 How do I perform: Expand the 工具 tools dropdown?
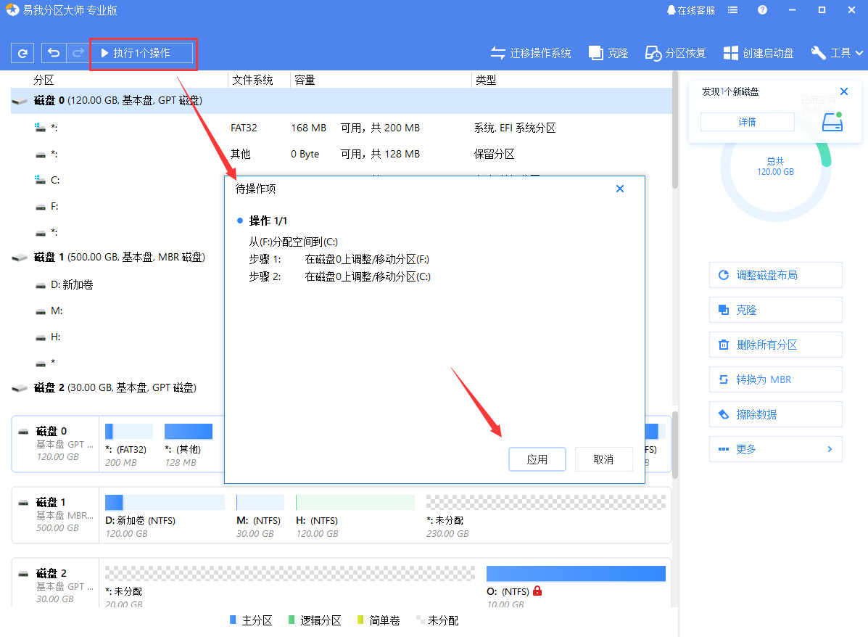[838, 53]
